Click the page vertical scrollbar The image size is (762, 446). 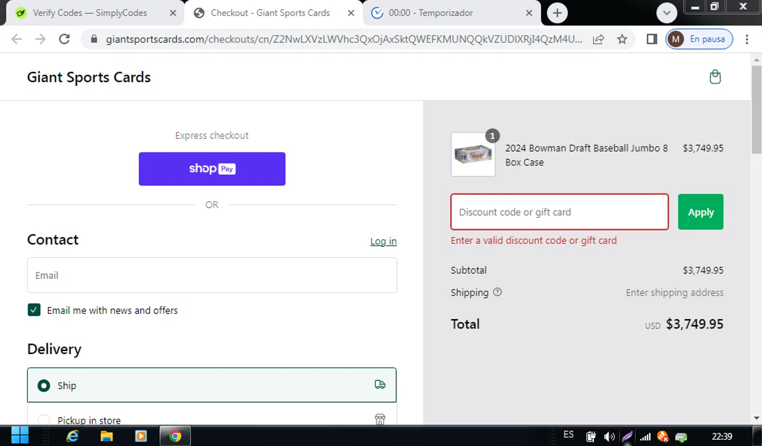[x=756, y=109]
